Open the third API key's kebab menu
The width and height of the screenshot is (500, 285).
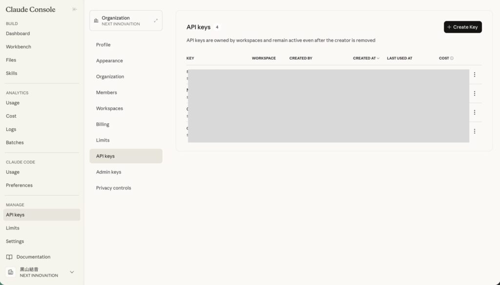(474, 112)
